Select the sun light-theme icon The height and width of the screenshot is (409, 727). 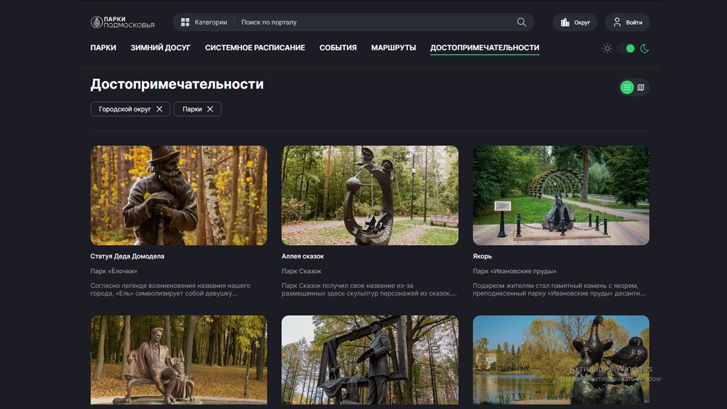tap(607, 48)
